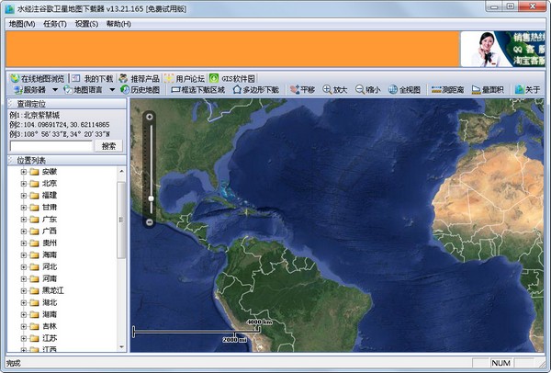Collapse the 查询定位 panel header
Screen dimensions: 551x373
tap(11, 106)
